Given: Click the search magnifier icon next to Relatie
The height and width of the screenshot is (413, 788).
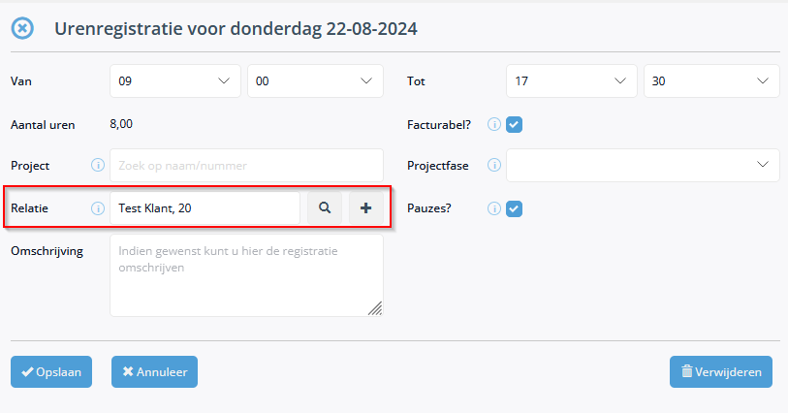Looking at the screenshot, I should coord(325,208).
